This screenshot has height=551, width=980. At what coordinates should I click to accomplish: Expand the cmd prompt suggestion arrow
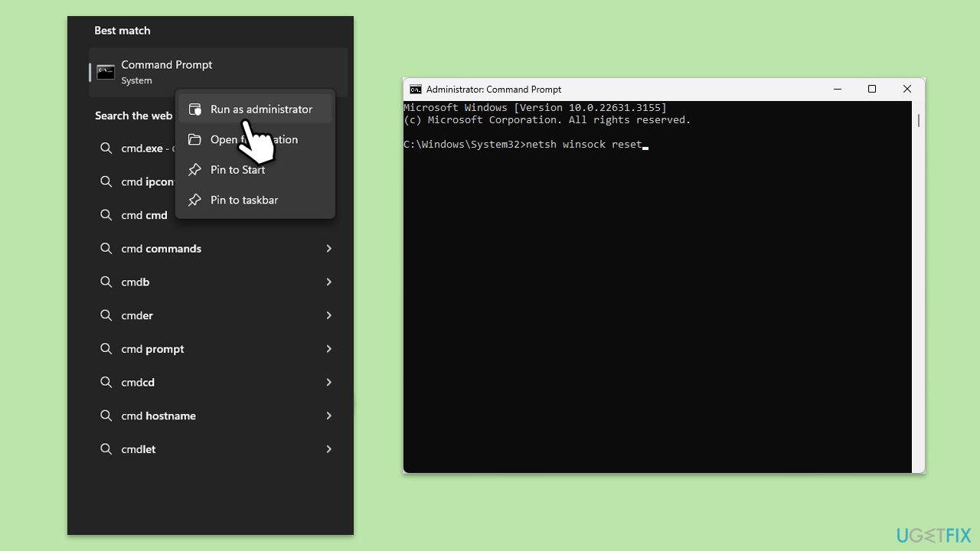(328, 349)
